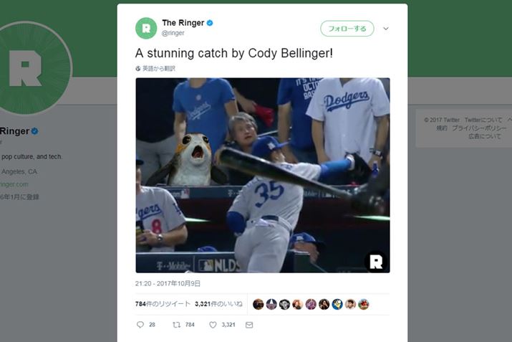Open the @ringer handle link
The height and width of the screenshot is (342, 512).
[173, 33]
